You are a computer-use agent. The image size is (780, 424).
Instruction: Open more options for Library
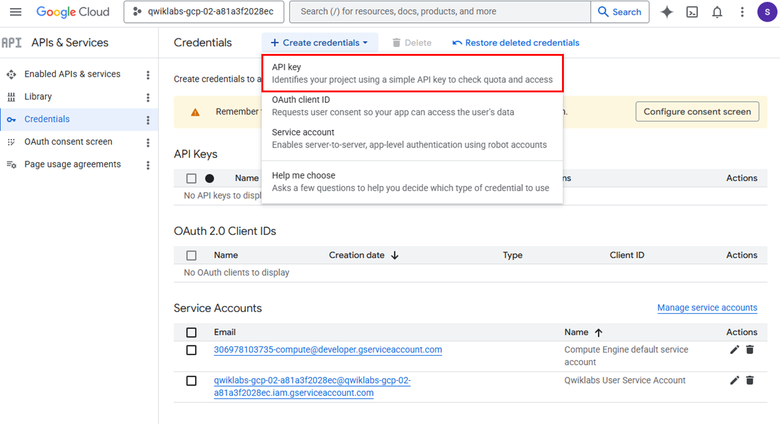[148, 97]
